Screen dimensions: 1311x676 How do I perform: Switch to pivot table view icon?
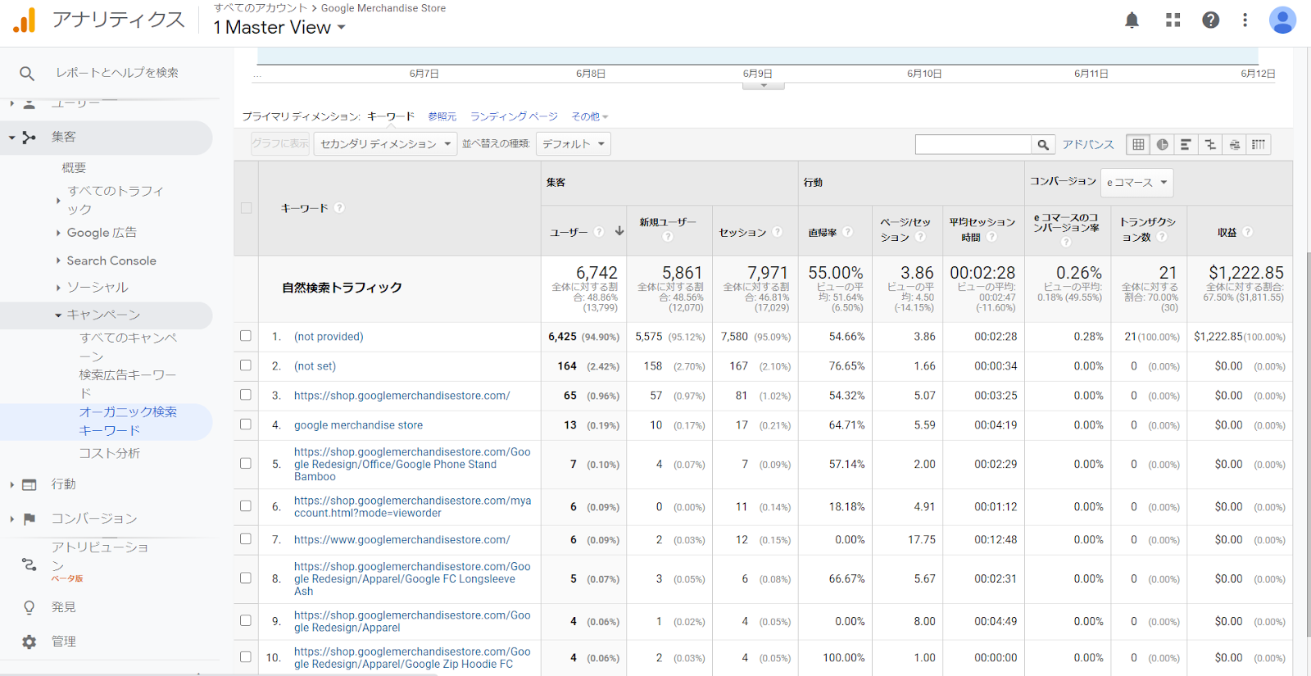[x=1259, y=145]
